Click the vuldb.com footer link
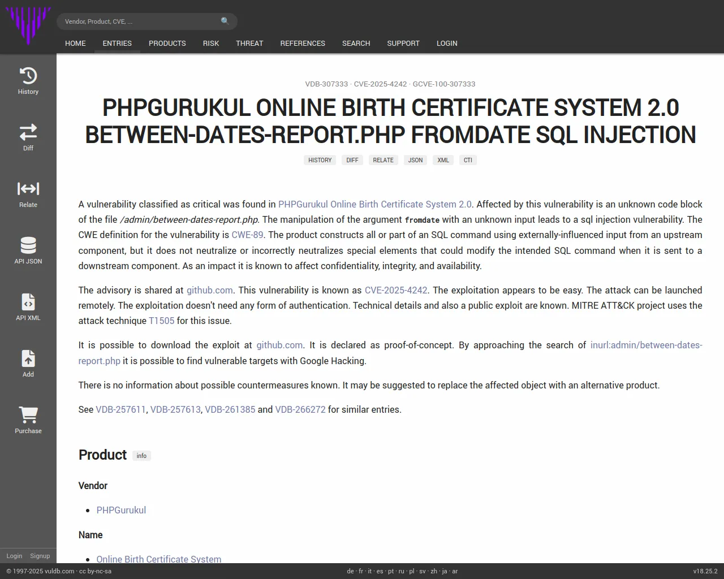Viewport: 724px width, 579px height. pyautogui.click(x=59, y=571)
